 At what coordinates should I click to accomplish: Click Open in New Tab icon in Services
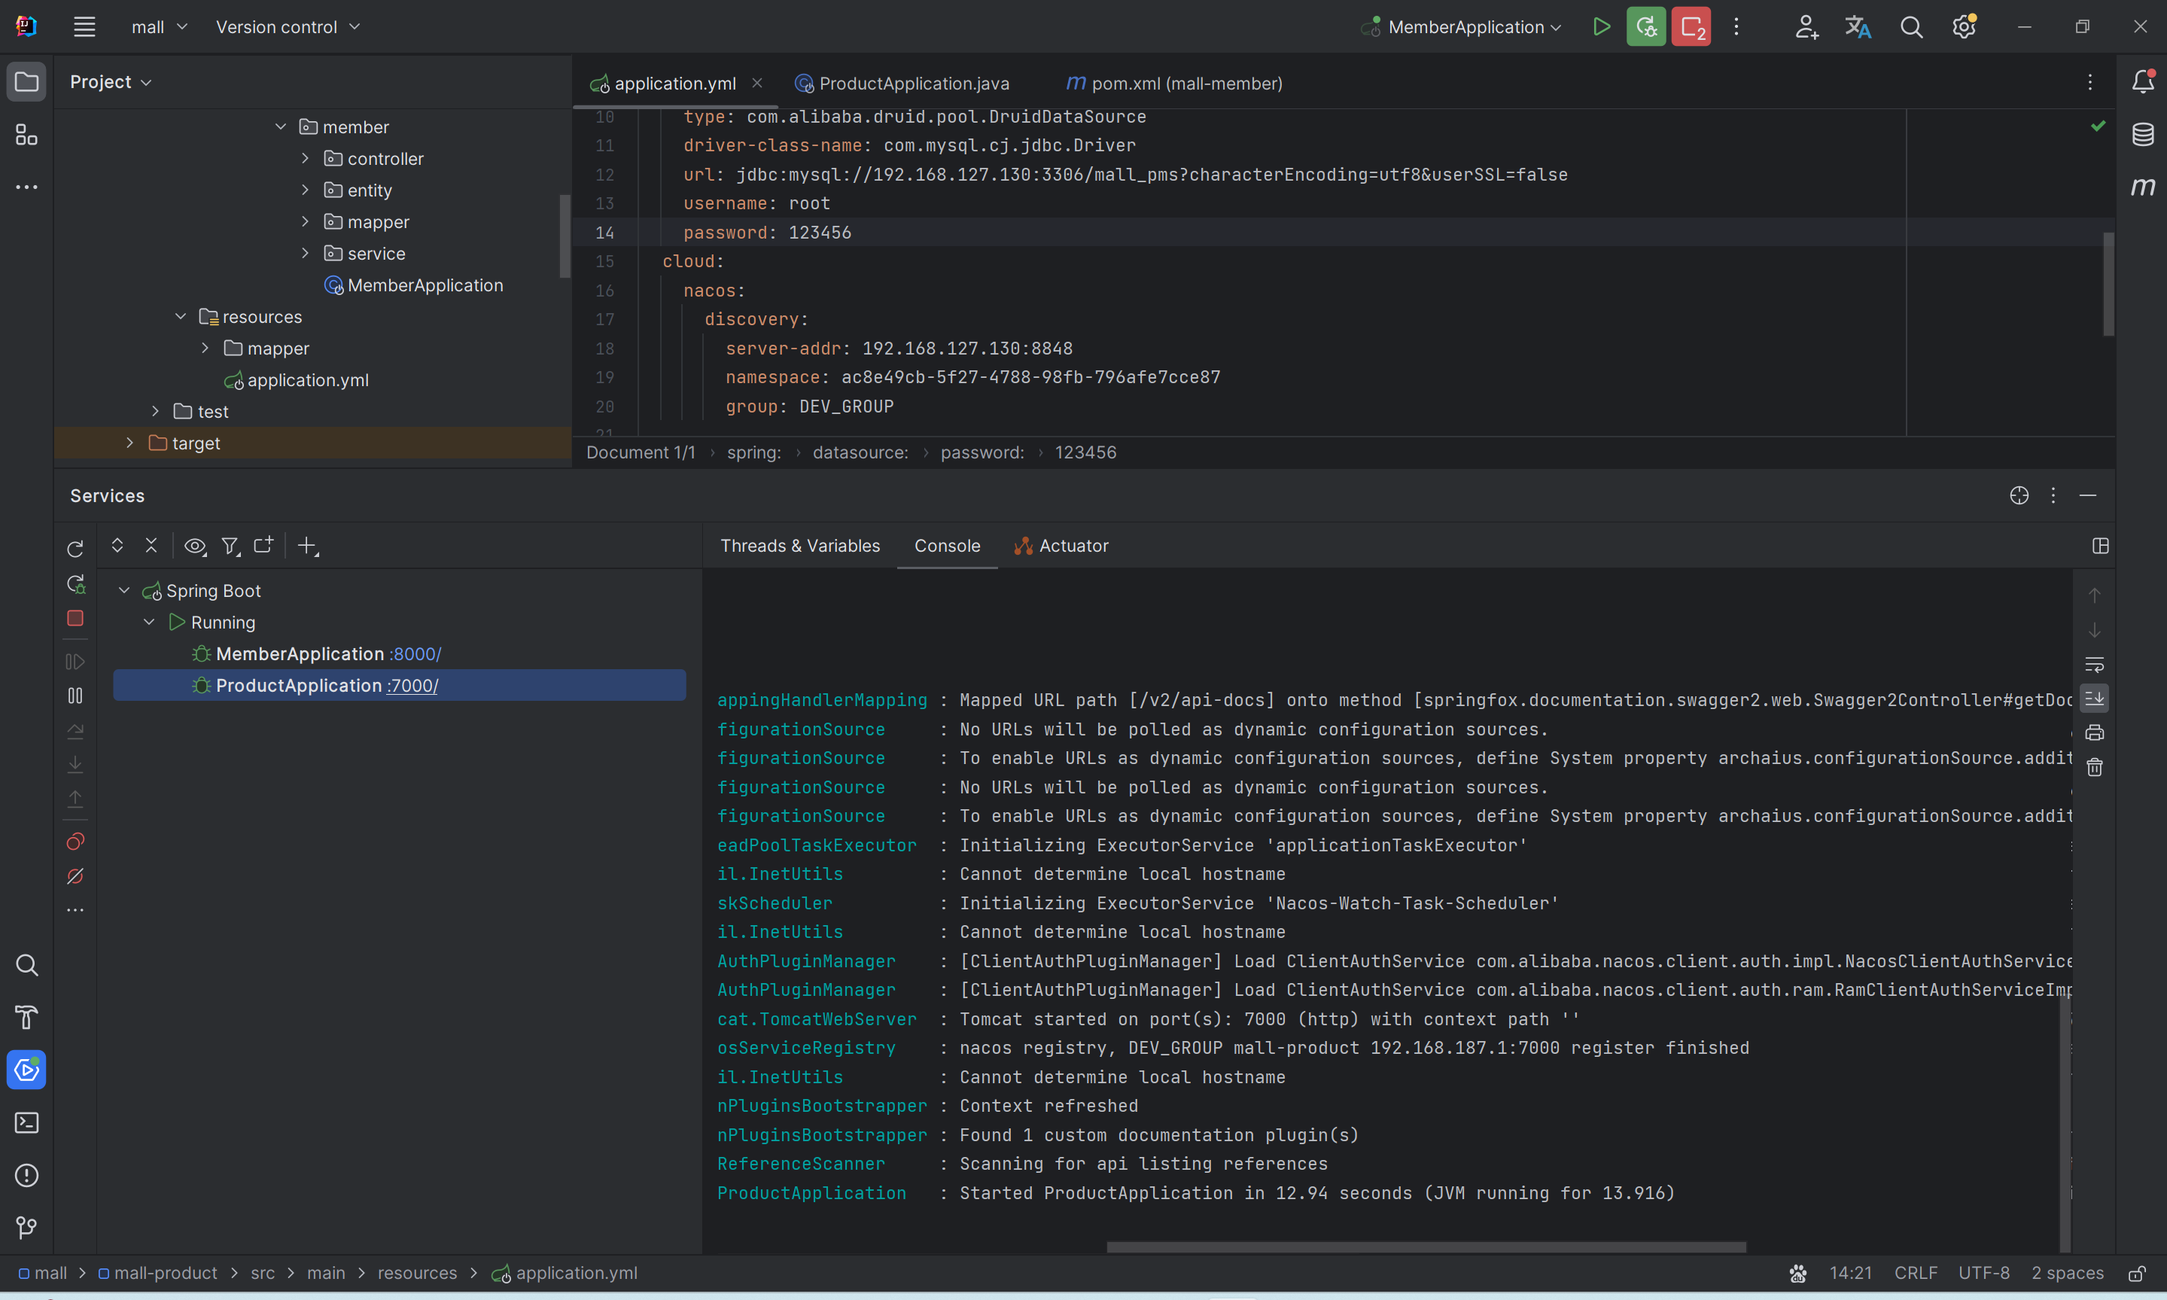click(263, 545)
